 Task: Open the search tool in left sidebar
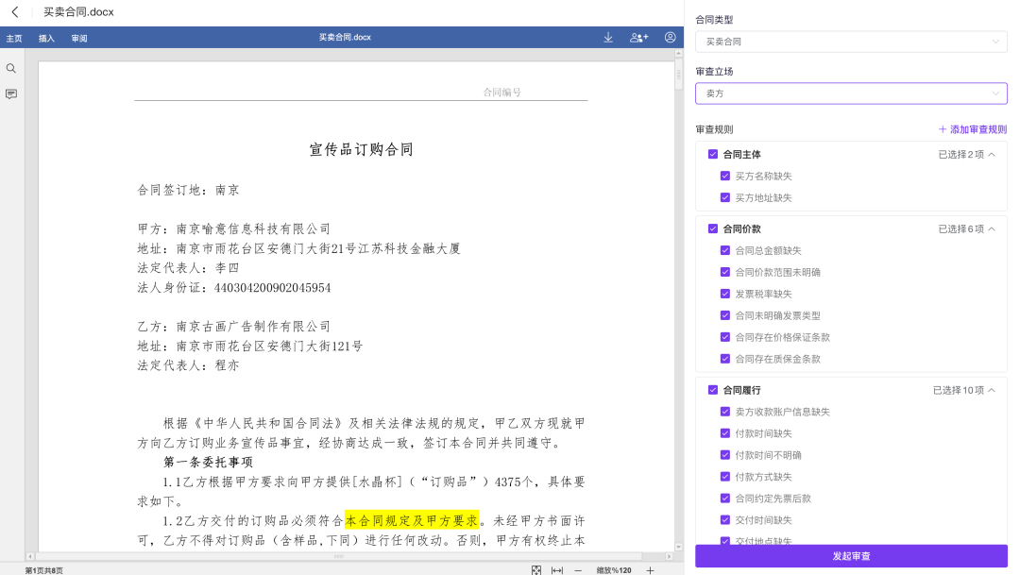tap(11, 68)
